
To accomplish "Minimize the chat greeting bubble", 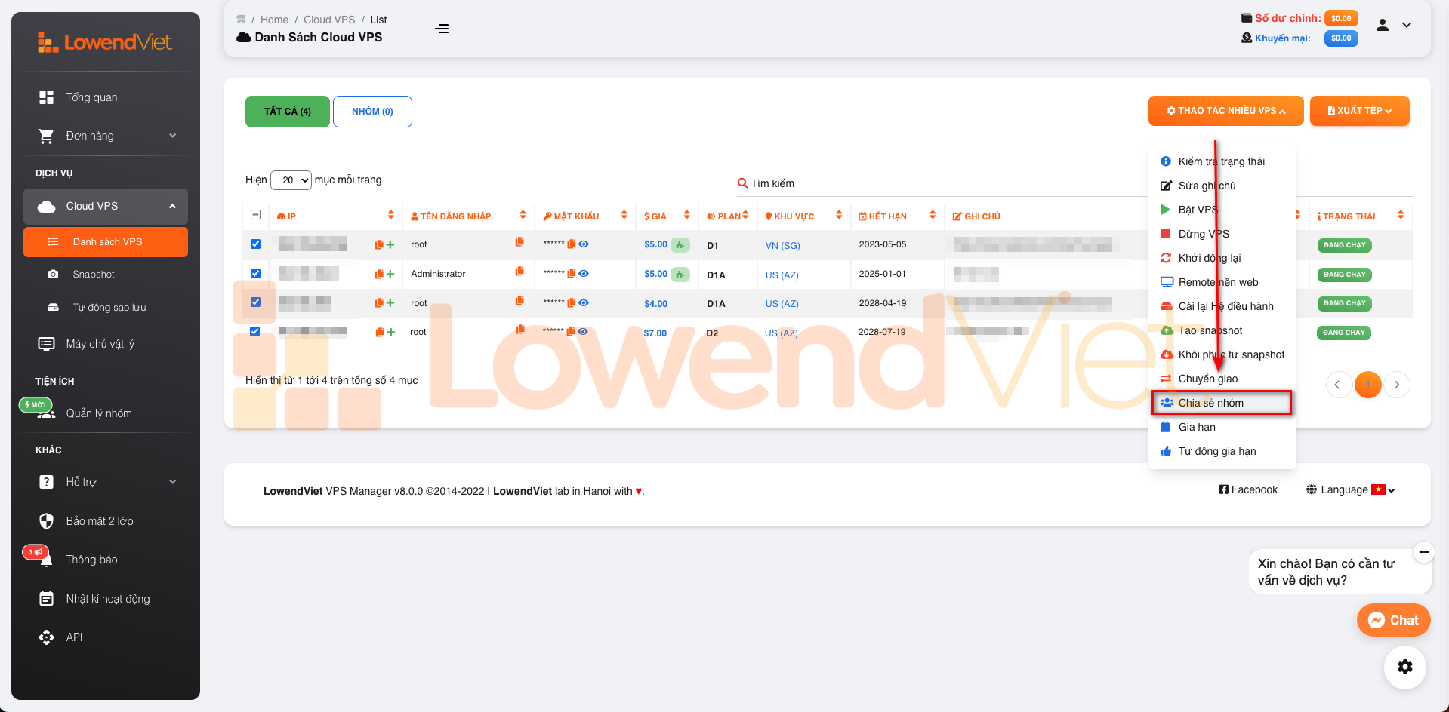I will (1423, 552).
